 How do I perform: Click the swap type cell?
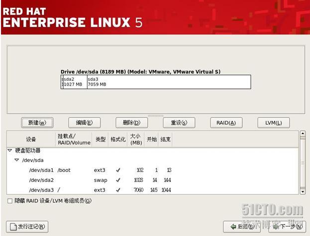coord(101,180)
